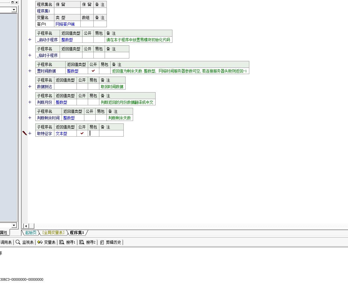This screenshot has width=348, height=286.
Task: Click the 网络客户端 type link for 客户1
Action: point(65,24)
